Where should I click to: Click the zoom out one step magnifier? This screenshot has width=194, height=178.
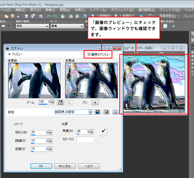click(93, 16)
